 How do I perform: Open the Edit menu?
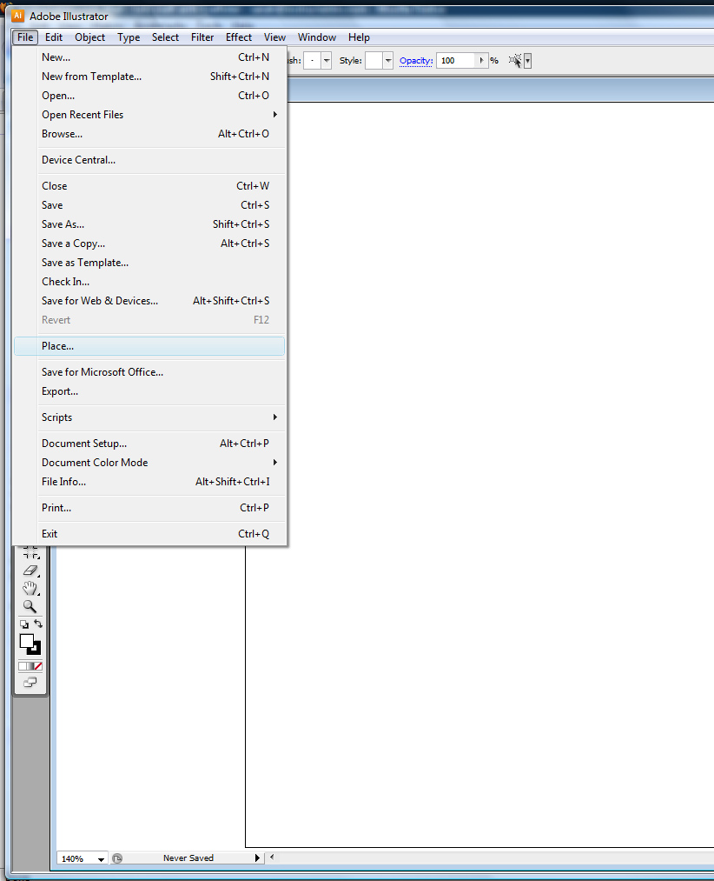(x=54, y=37)
